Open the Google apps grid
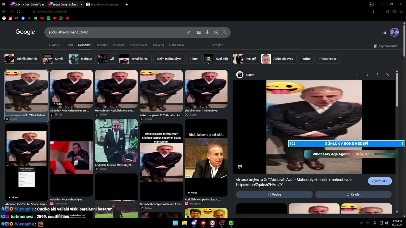The image size is (406, 228). (x=384, y=32)
